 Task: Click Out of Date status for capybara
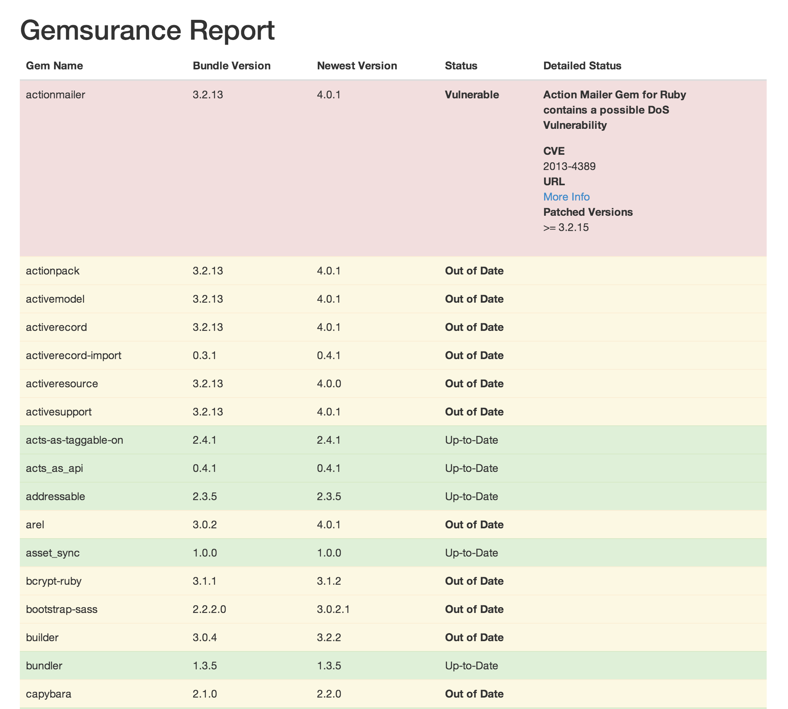[x=474, y=694]
